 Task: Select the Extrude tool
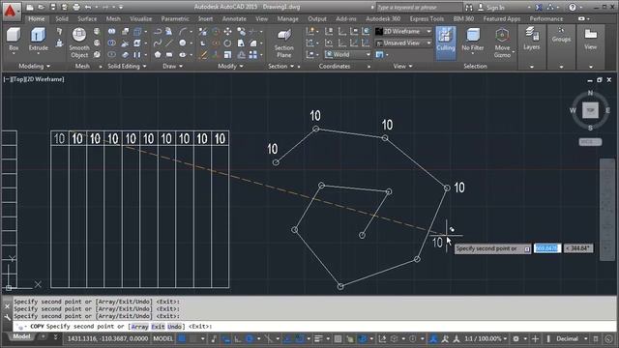39,40
